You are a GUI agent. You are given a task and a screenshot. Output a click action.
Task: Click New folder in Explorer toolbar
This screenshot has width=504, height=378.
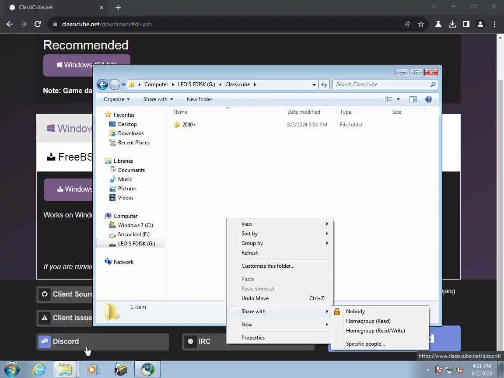[199, 99]
